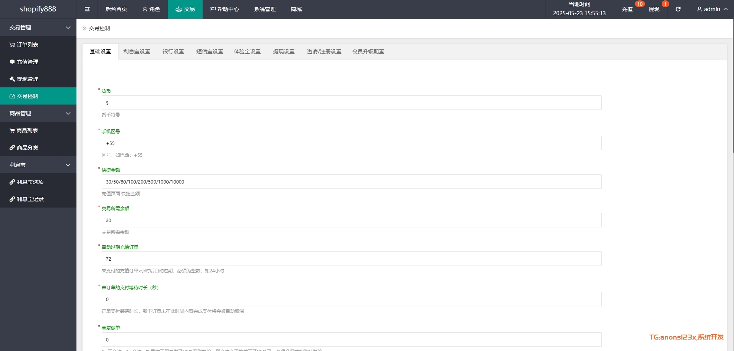734x351 pixels.
Task: Open 提现 withdrawal notifications
Action: pyautogui.click(x=654, y=9)
